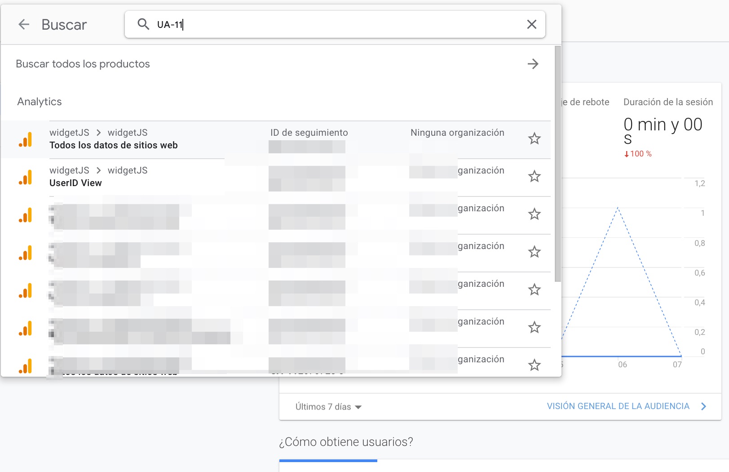Open the UserID View result
The width and height of the screenshot is (729, 472).
click(276, 177)
